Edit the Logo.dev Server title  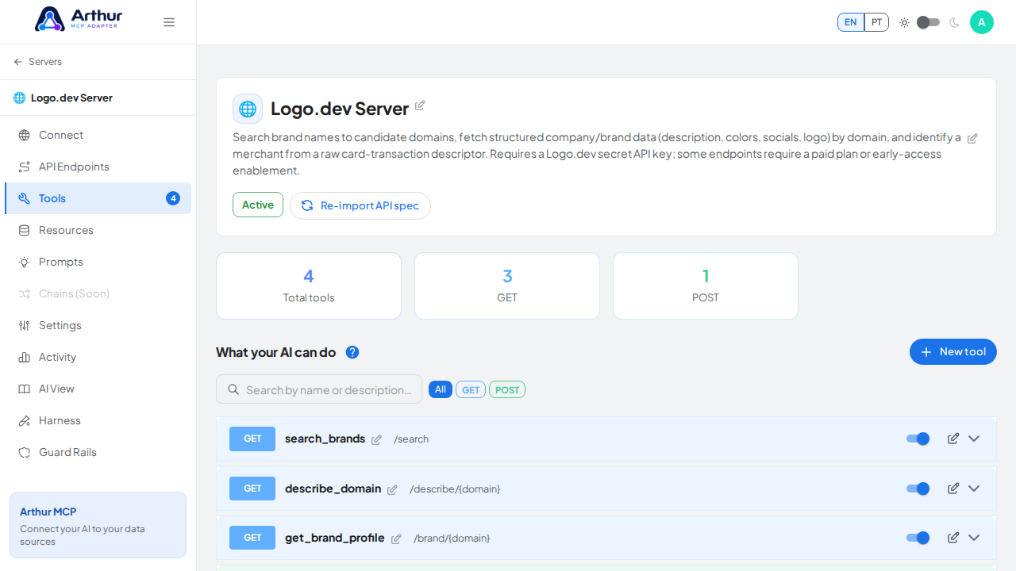click(420, 105)
